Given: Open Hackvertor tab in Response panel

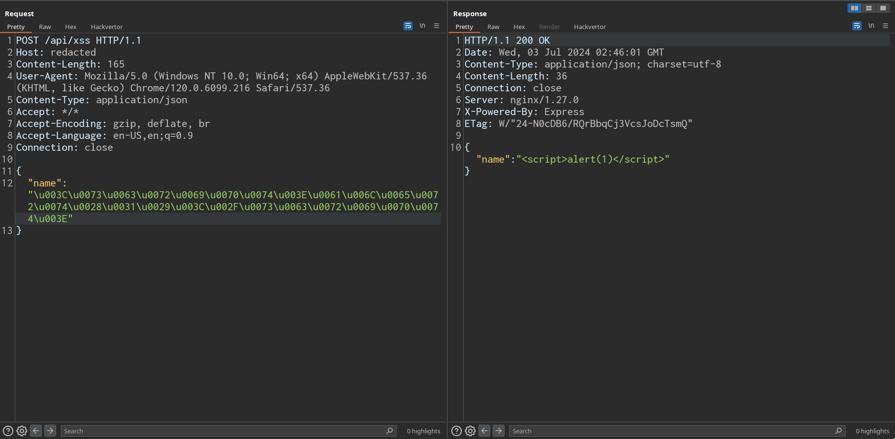Looking at the screenshot, I should pyautogui.click(x=590, y=27).
